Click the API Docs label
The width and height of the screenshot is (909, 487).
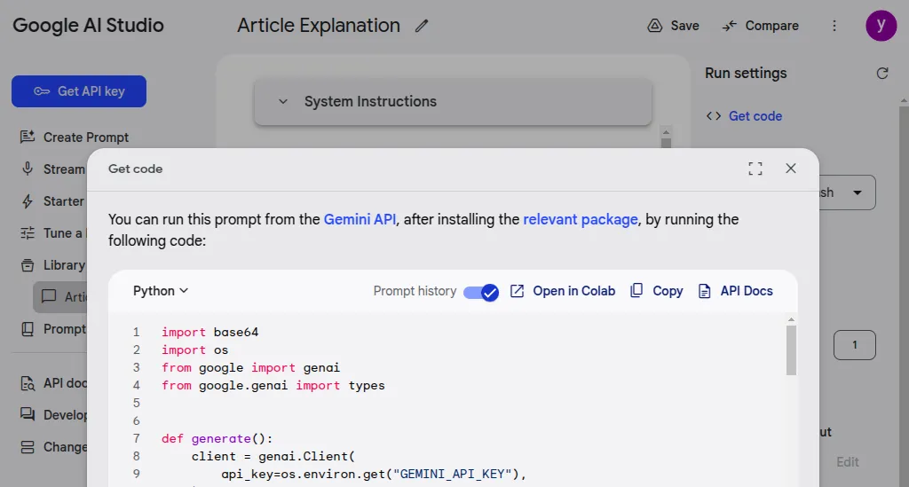pos(747,291)
